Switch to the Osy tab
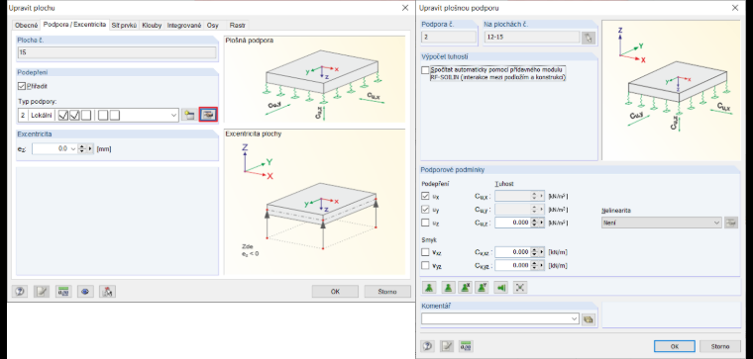753x359 pixels. click(x=213, y=26)
